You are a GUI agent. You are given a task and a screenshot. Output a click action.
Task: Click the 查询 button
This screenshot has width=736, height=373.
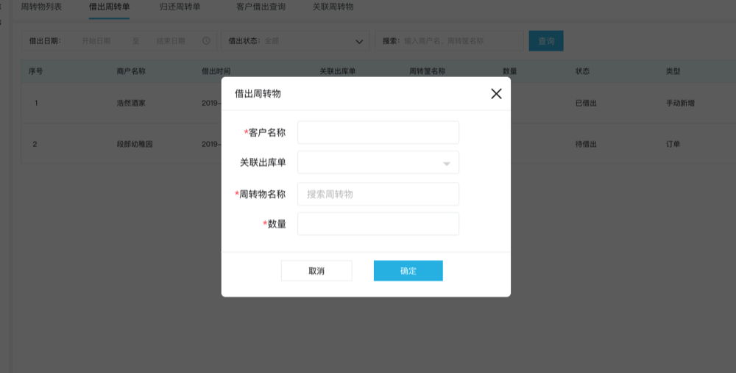[x=546, y=41]
